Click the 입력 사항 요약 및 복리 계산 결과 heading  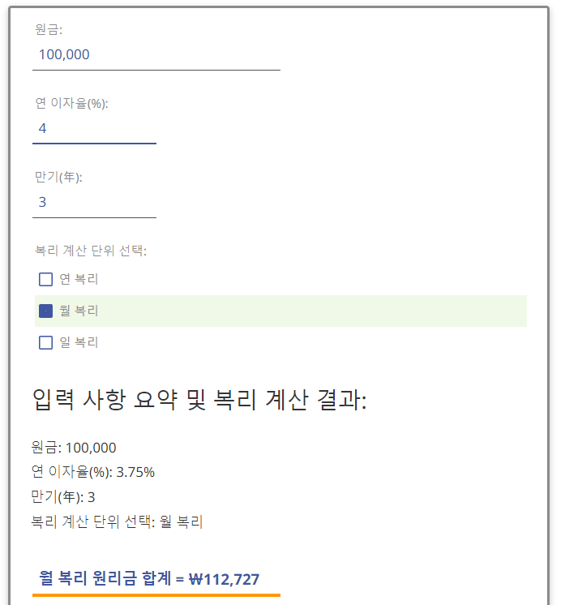click(199, 399)
